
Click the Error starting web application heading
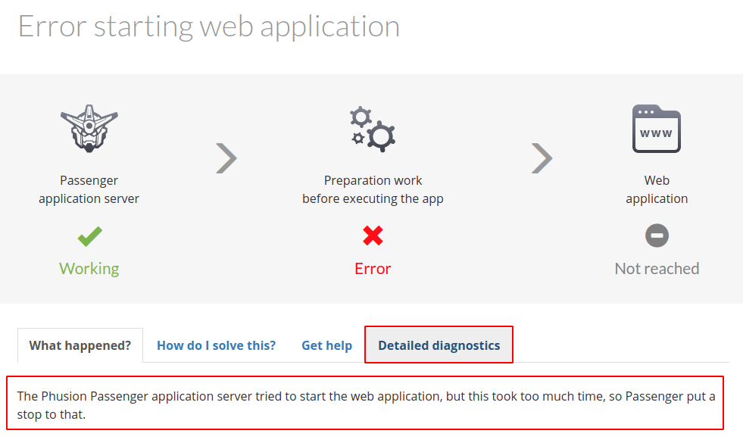coord(209,27)
